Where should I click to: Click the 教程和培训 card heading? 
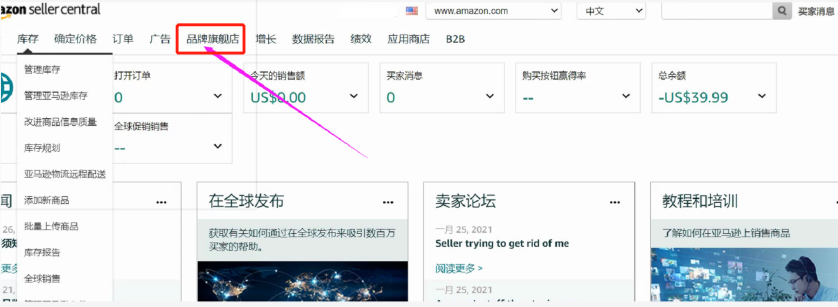[700, 201]
